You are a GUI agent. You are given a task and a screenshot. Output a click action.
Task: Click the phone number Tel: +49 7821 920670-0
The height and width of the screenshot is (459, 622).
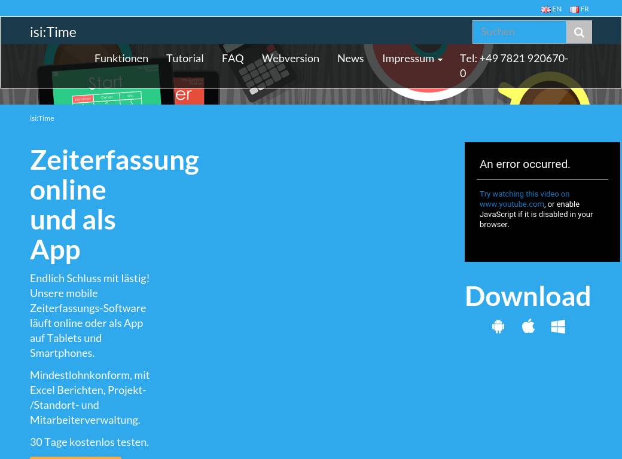point(514,66)
